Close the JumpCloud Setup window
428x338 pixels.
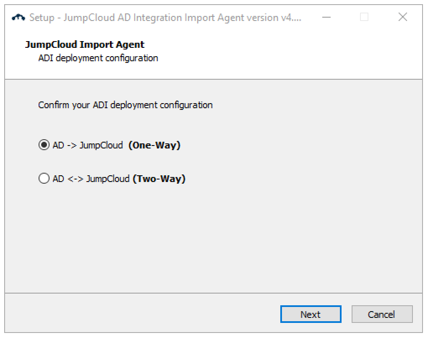(402, 17)
